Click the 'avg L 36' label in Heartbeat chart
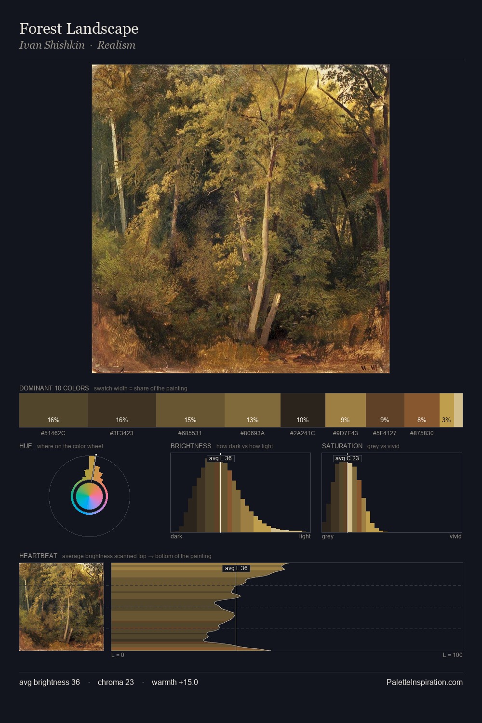This screenshot has width=482, height=723. coord(236,568)
